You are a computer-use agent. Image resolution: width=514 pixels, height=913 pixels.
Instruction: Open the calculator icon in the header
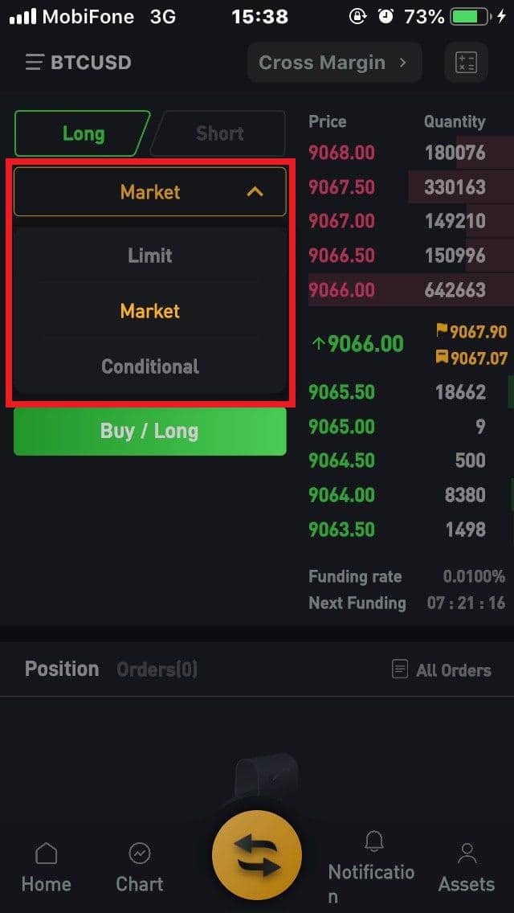pyautogui.click(x=466, y=63)
